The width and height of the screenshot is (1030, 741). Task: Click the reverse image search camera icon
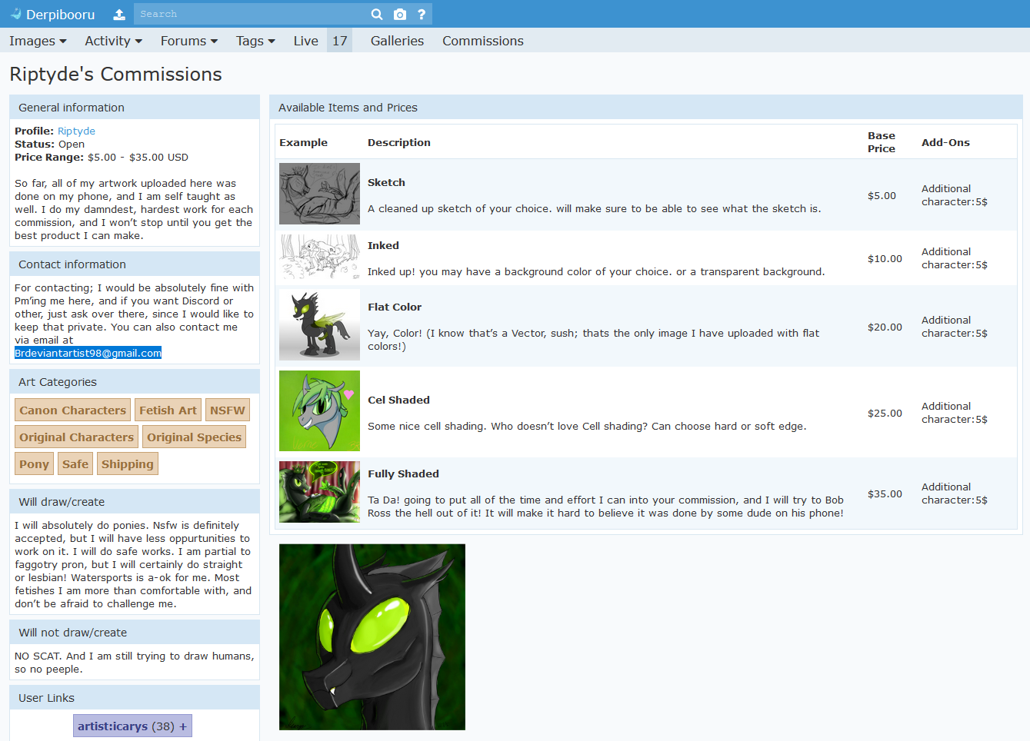tap(400, 14)
